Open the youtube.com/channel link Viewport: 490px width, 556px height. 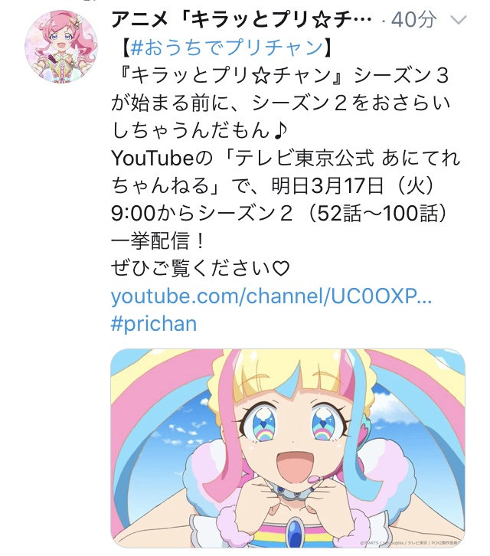[x=271, y=296]
